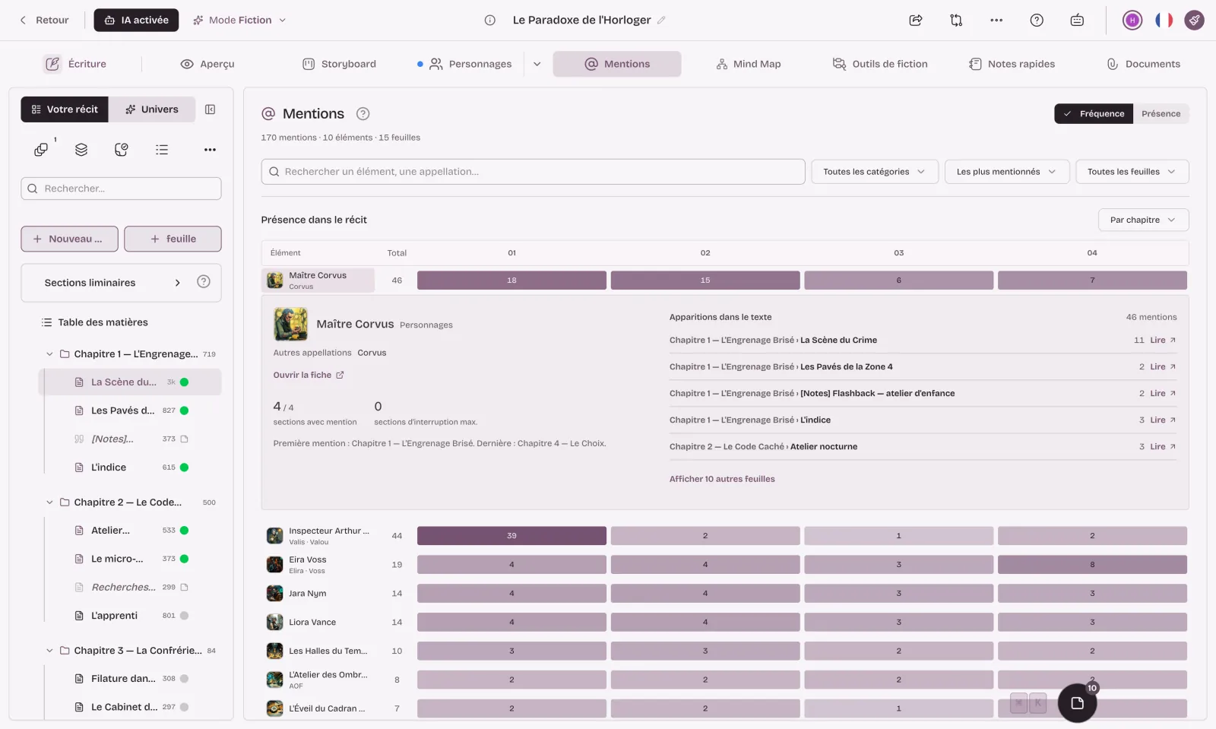Select the Votre récit toggle
This screenshot has width=1216, height=729.
pyautogui.click(x=65, y=109)
